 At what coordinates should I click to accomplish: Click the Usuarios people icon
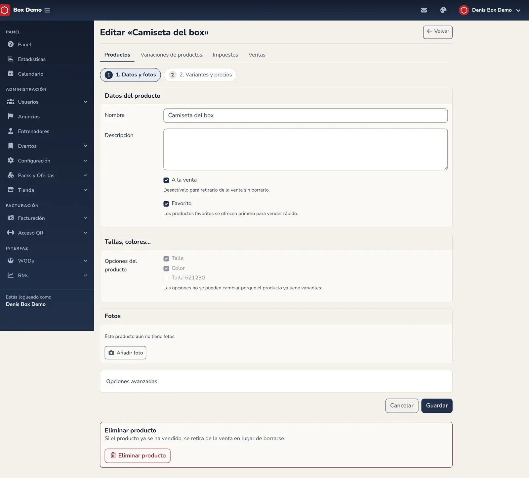click(11, 102)
